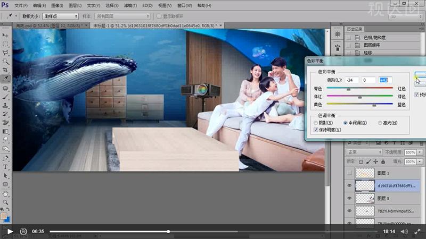The height and width of the screenshot is (239, 426).
Task: Select the Rectangular Marquee tool
Action: click(x=5, y=44)
